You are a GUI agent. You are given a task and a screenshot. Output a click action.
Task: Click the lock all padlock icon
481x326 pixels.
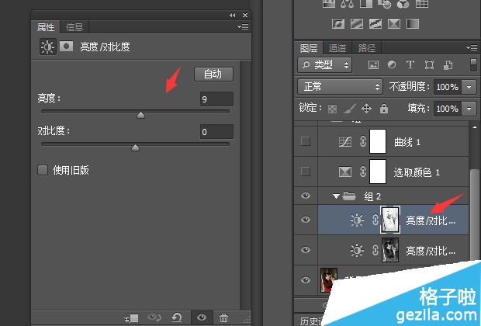(x=382, y=109)
